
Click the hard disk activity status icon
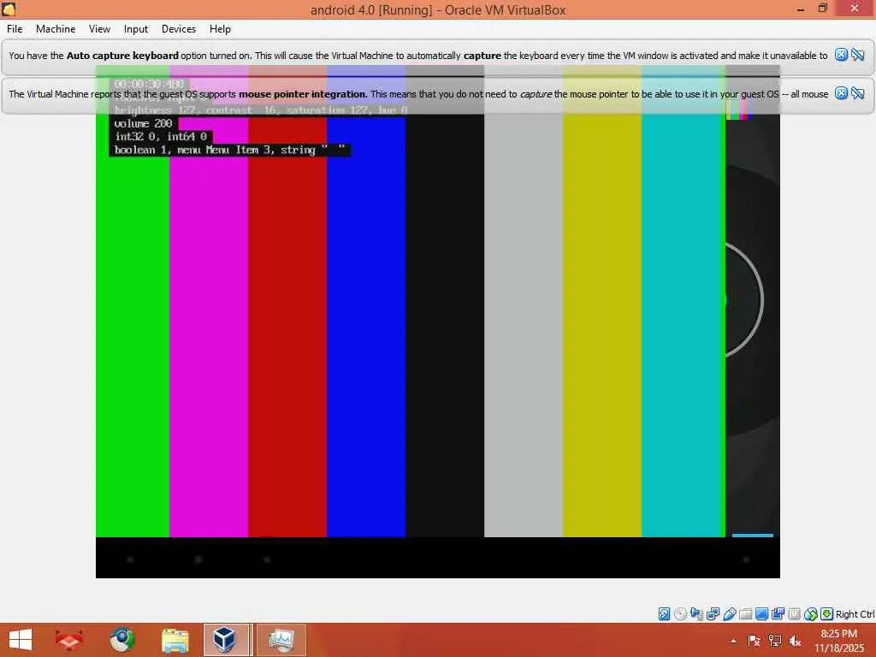(x=664, y=614)
